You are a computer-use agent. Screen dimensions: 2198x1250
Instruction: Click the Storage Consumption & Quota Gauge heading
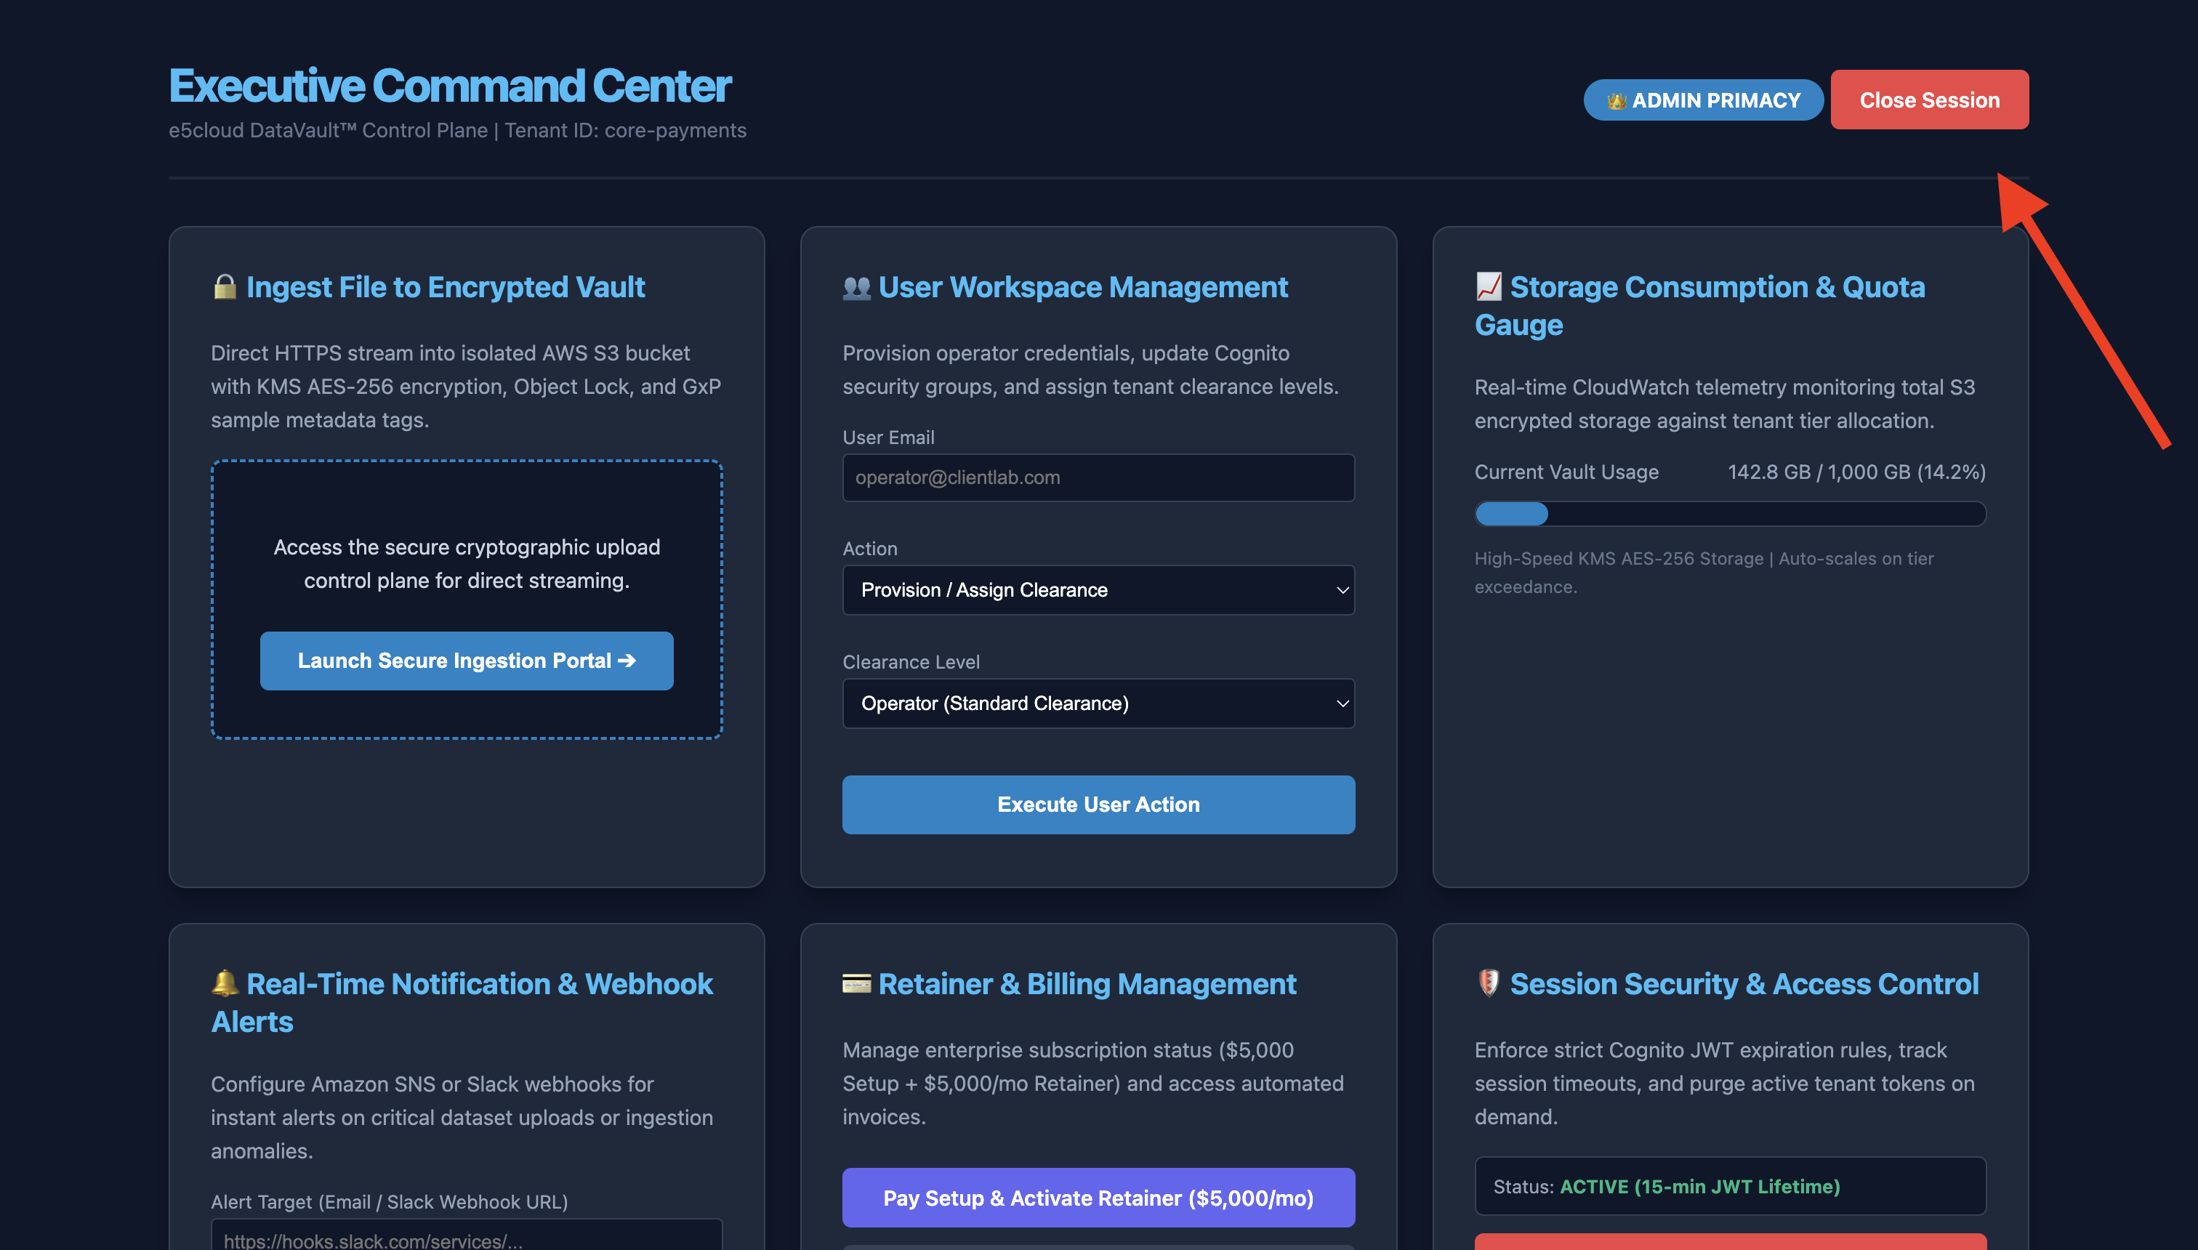[1699, 306]
